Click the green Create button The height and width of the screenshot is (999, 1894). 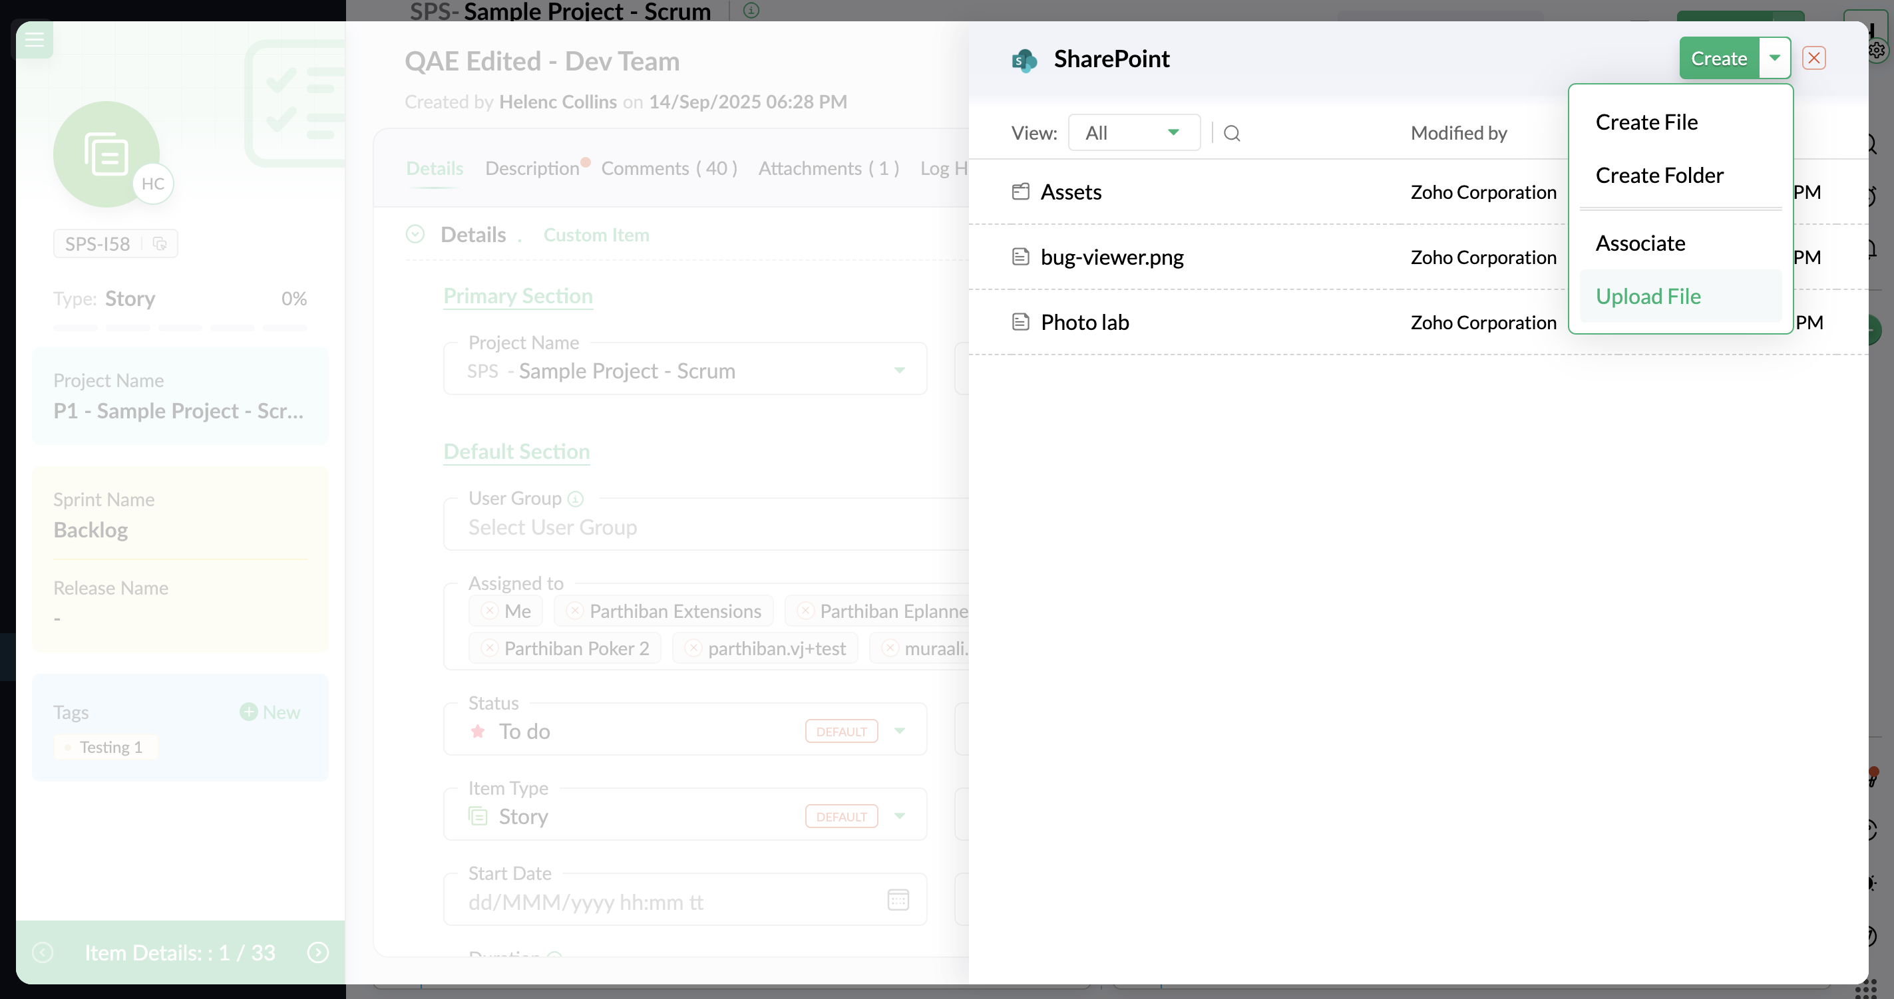(1718, 58)
